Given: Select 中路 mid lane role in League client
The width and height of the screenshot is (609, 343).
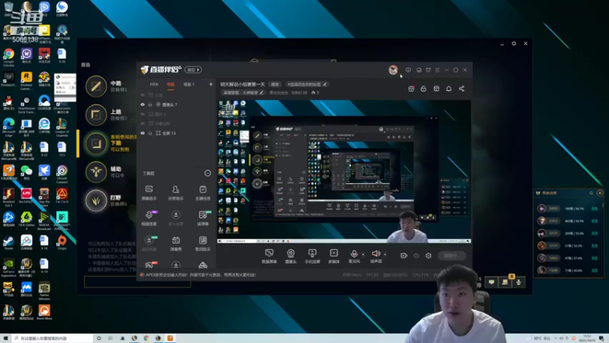Looking at the screenshot, I should click(96, 86).
